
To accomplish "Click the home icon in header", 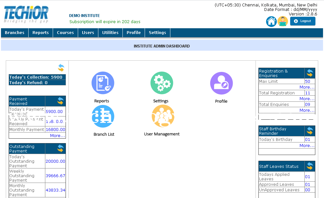I will [x=271, y=22].
